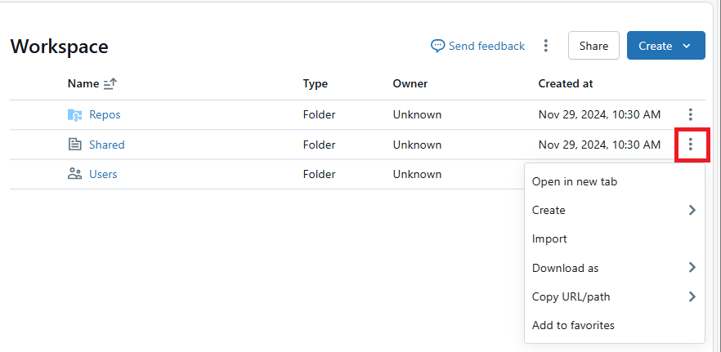Select Open in new tab
The image size is (721, 352).
click(575, 181)
